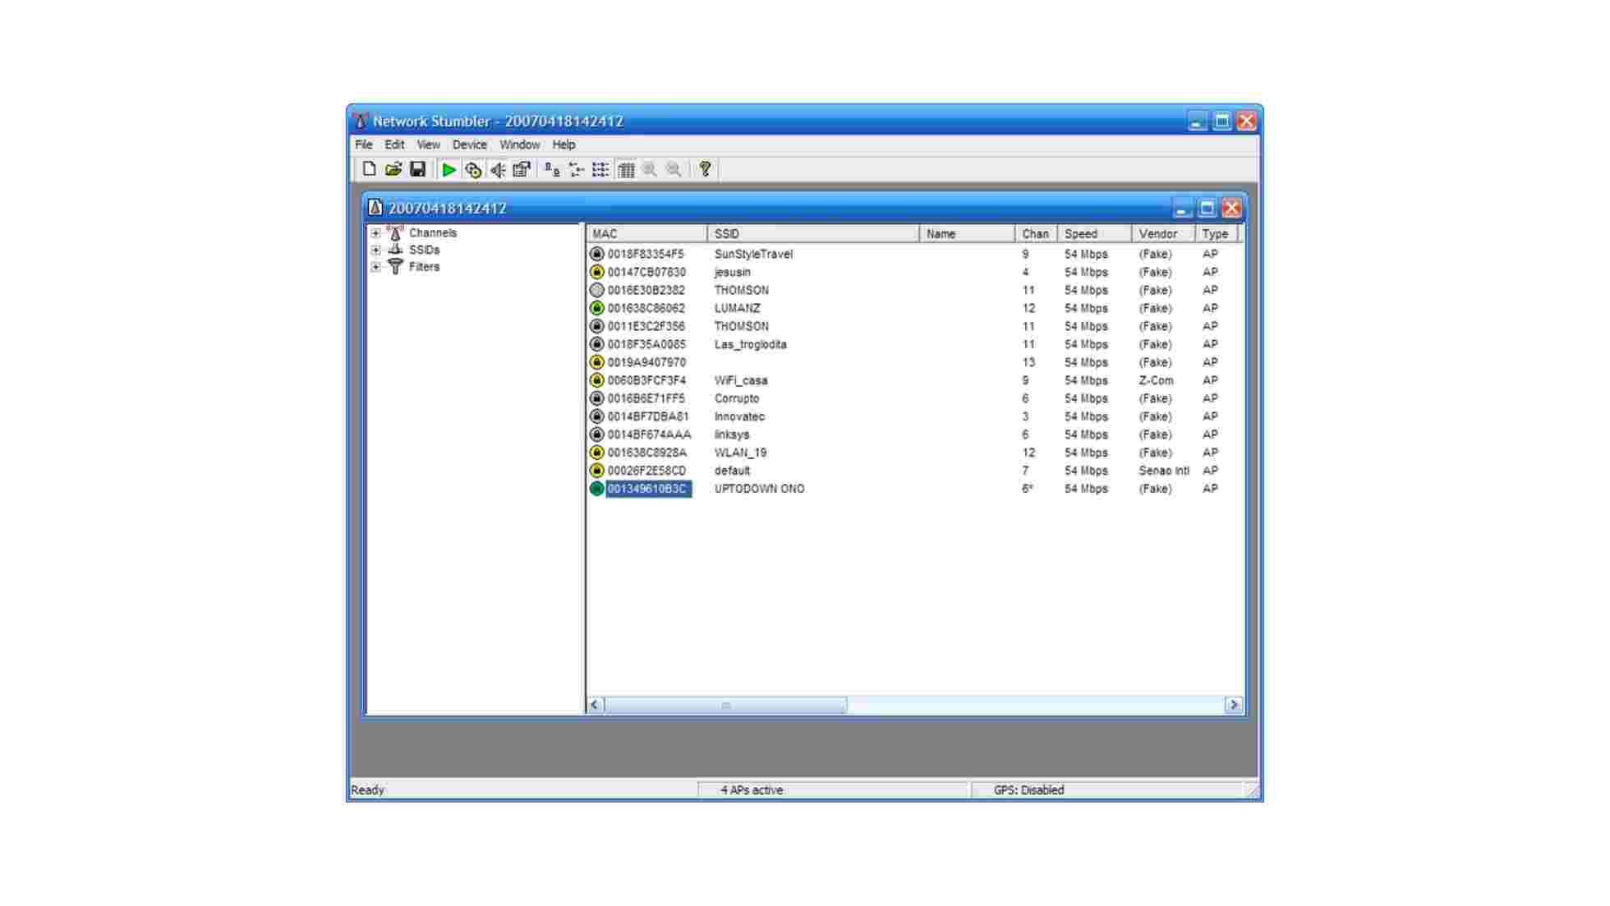
Task: Select the SSIDs tree item label
Action: (425, 250)
